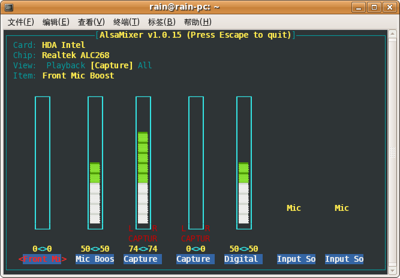Open the 编辑(E) menu

(x=56, y=22)
